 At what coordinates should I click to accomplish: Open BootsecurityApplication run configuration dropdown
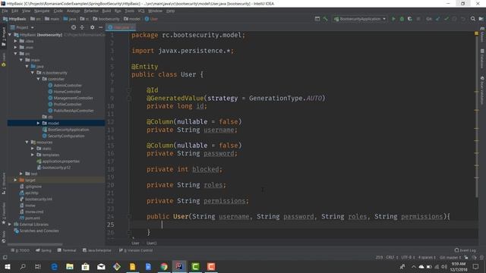[359, 19]
